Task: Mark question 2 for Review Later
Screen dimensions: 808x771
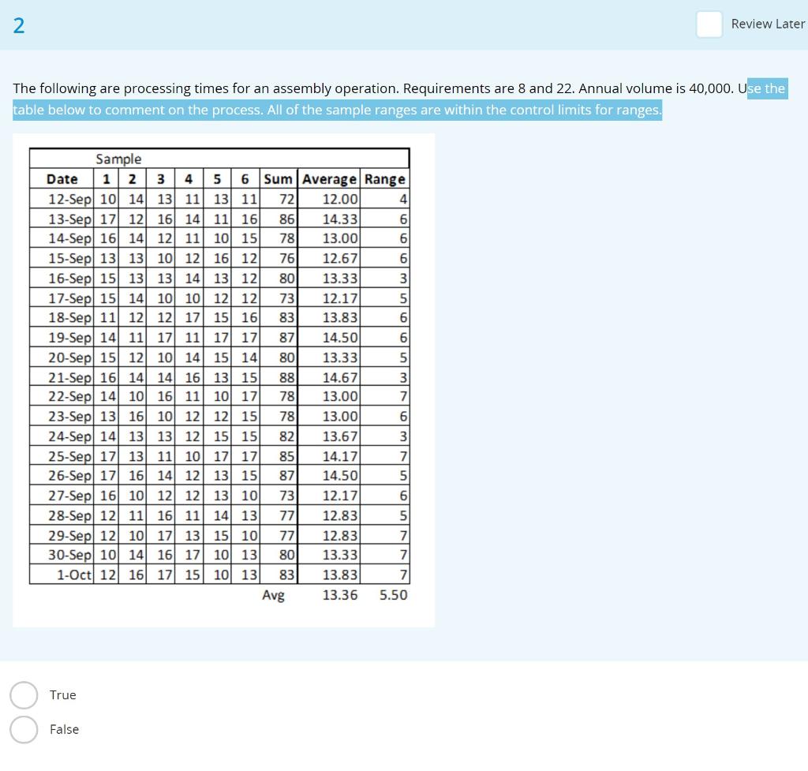Action: point(709,24)
